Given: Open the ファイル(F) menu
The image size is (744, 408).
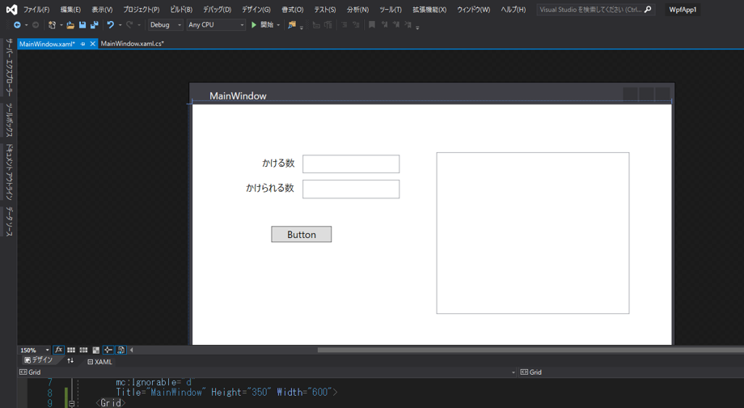Looking at the screenshot, I should coord(36,10).
